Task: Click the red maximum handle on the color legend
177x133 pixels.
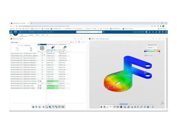Action: pos(160,51)
